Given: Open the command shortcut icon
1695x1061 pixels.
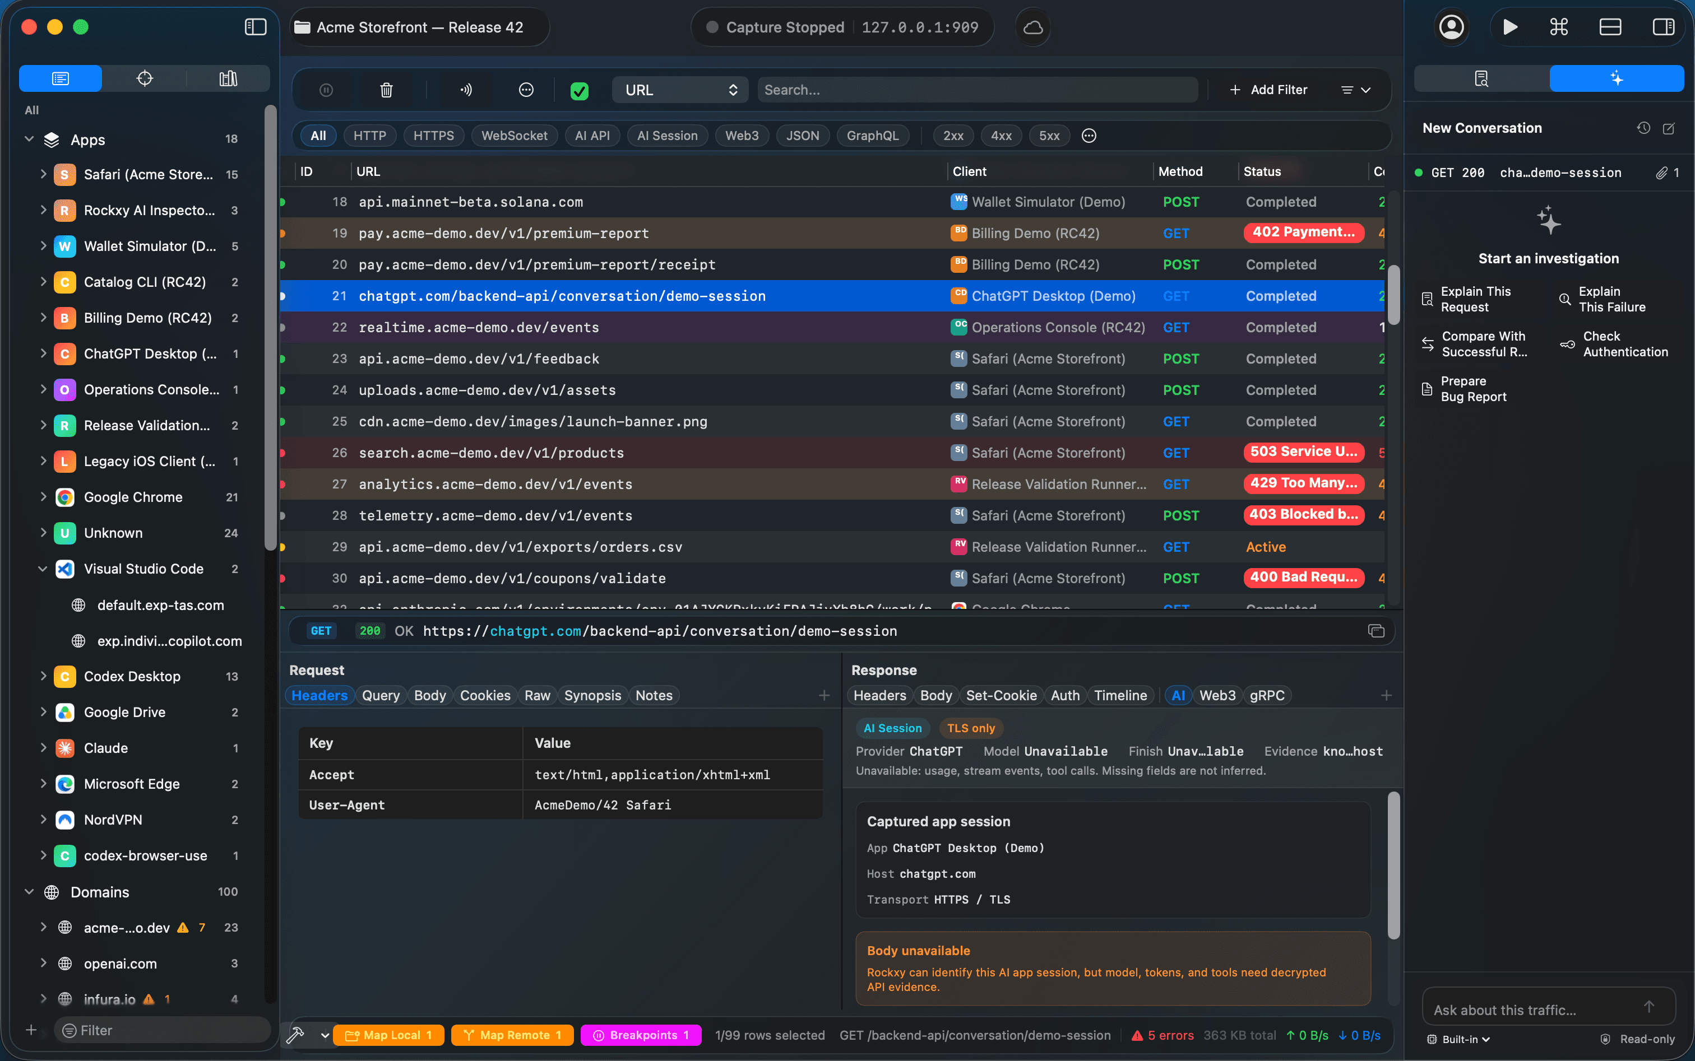Looking at the screenshot, I should (x=1559, y=27).
